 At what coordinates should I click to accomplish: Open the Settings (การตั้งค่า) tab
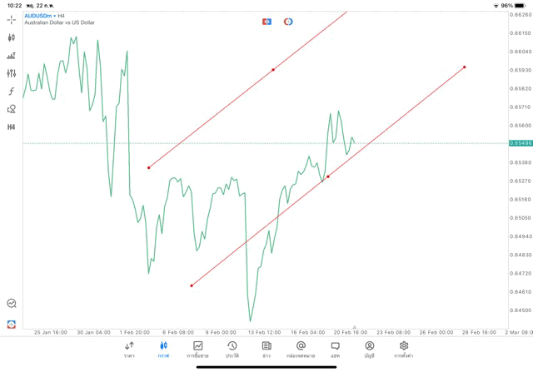[x=404, y=350]
